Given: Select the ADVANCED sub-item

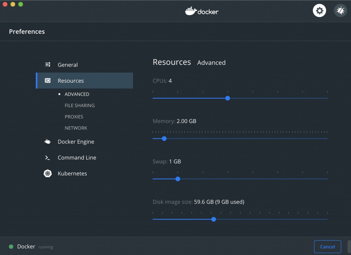Looking at the screenshot, I should tap(77, 94).
